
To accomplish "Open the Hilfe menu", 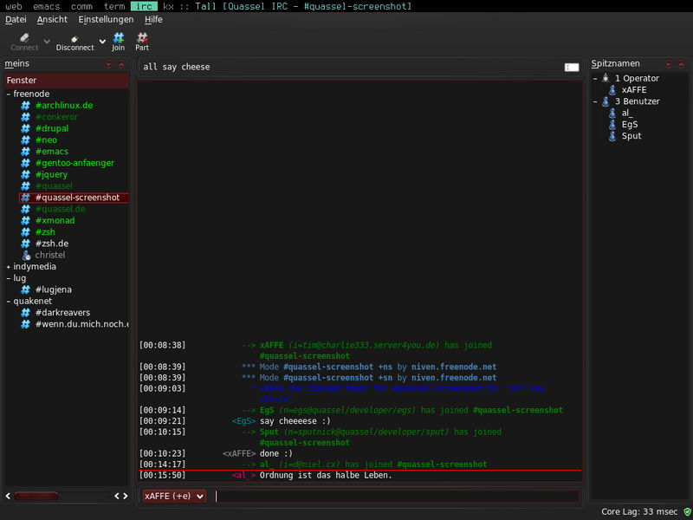I will [x=153, y=19].
